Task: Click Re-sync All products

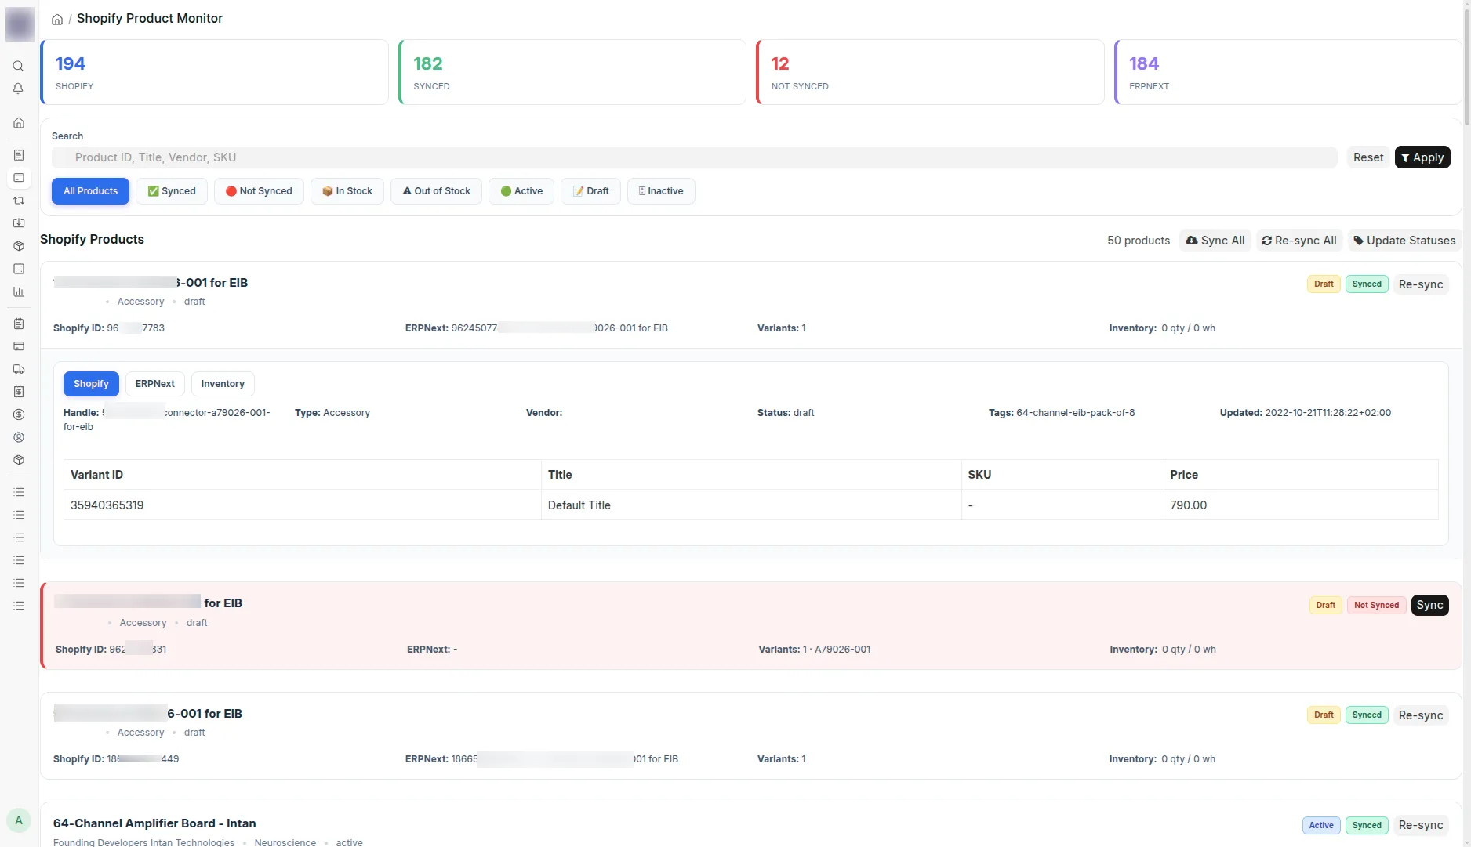Action: click(1299, 241)
